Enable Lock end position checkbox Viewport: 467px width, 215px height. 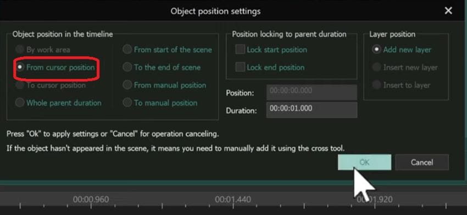click(x=240, y=67)
